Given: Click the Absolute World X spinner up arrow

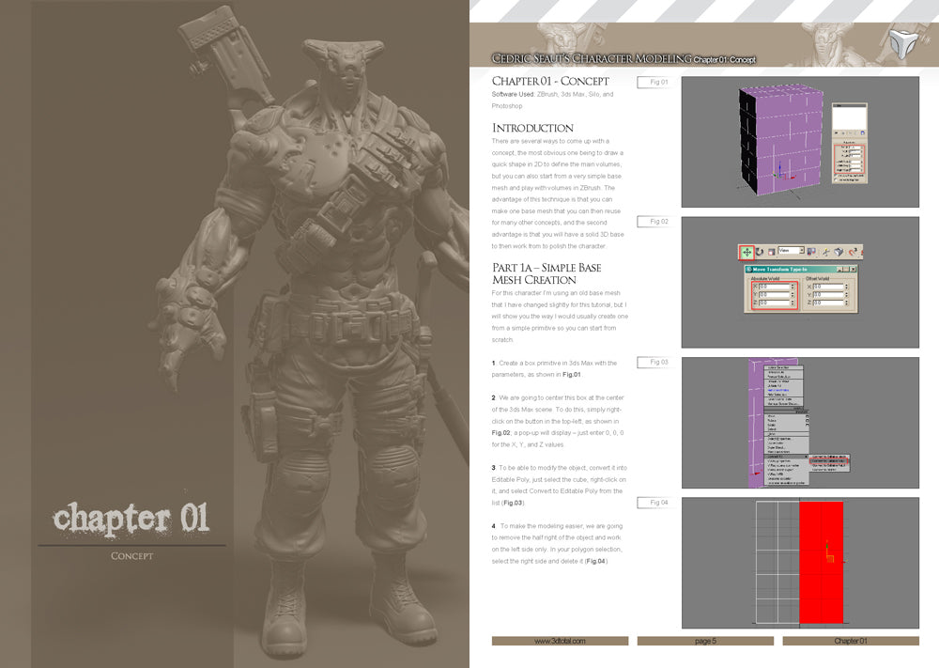Looking at the screenshot, I should 793,286.
